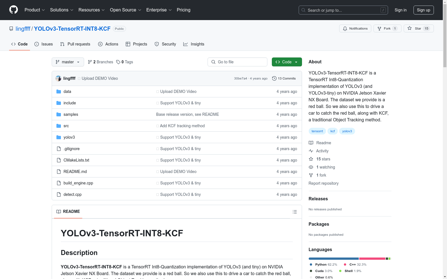Open commit hash 30be7a4

241,78
